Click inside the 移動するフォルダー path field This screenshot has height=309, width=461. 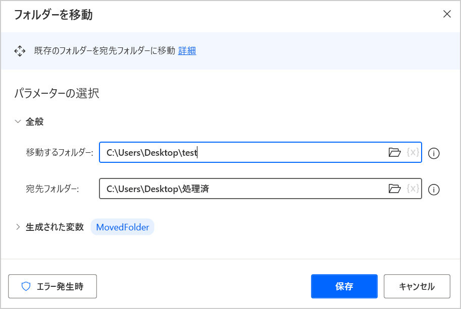(x=242, y=152)
